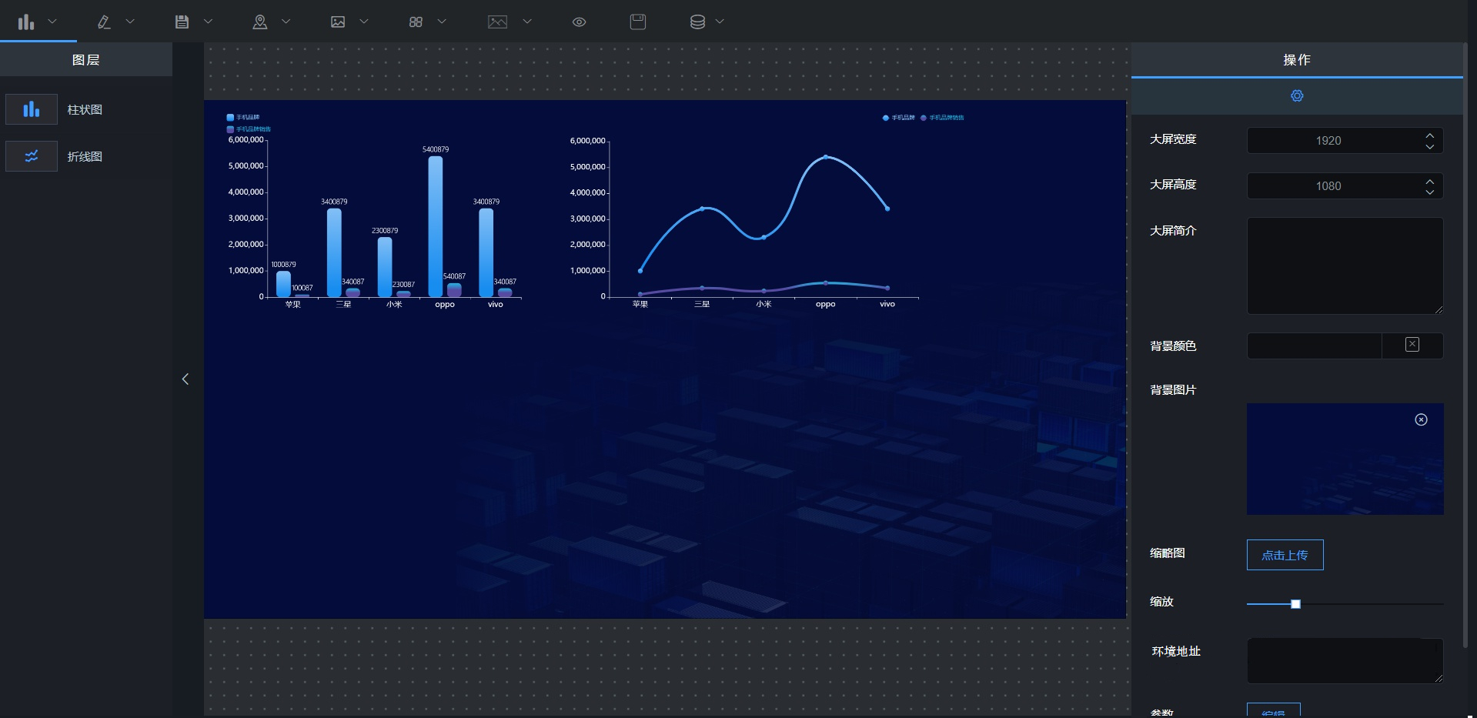
Task: Open the bar chart components toolbar menu
Action: pos(26,22)
